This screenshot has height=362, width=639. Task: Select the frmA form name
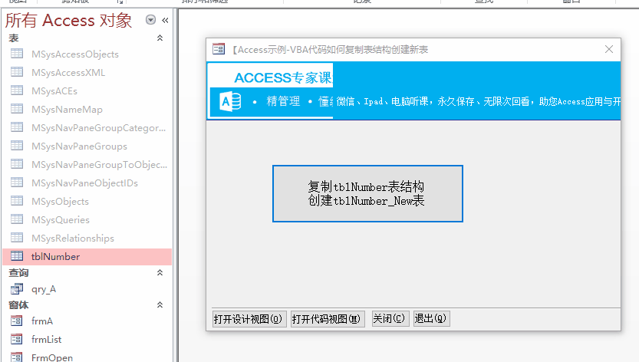tap(42, 321)
